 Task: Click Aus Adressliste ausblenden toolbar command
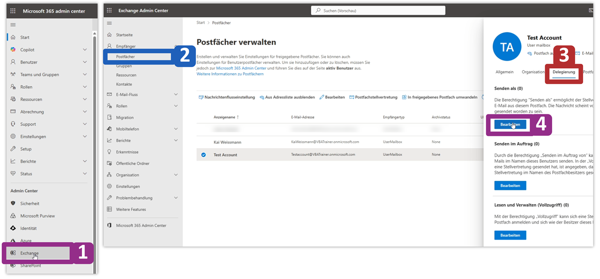pyautogui.click(x=287, y=97)
